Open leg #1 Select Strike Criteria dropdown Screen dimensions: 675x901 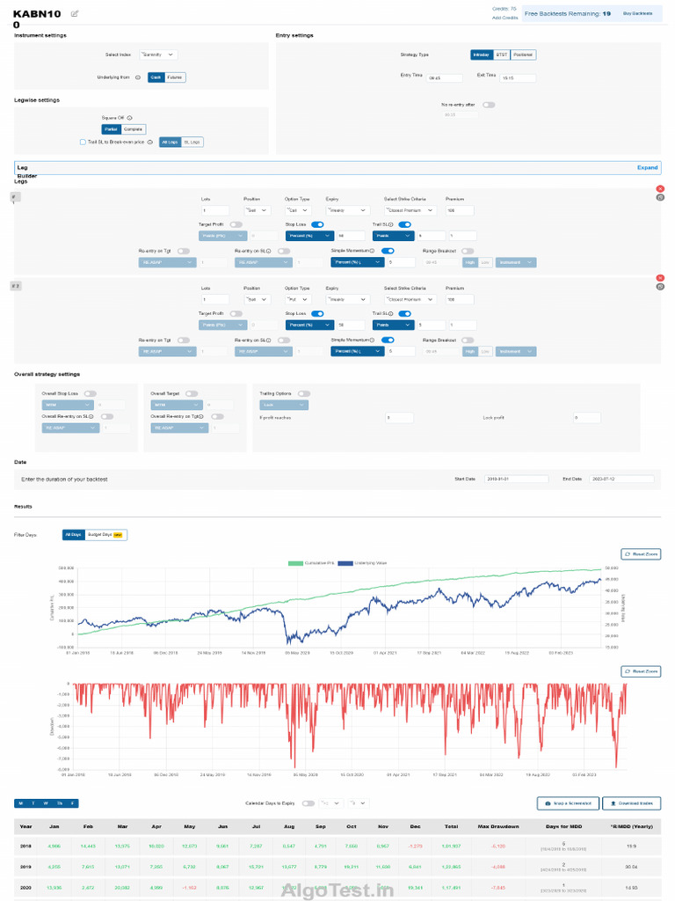pyautogui.click(x=410, y=210)
